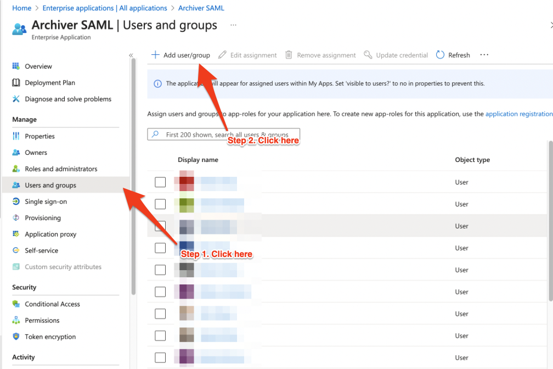Click the magnifier icon in the search box
Screen dimensions: 553x369
[x=155, y=134]
